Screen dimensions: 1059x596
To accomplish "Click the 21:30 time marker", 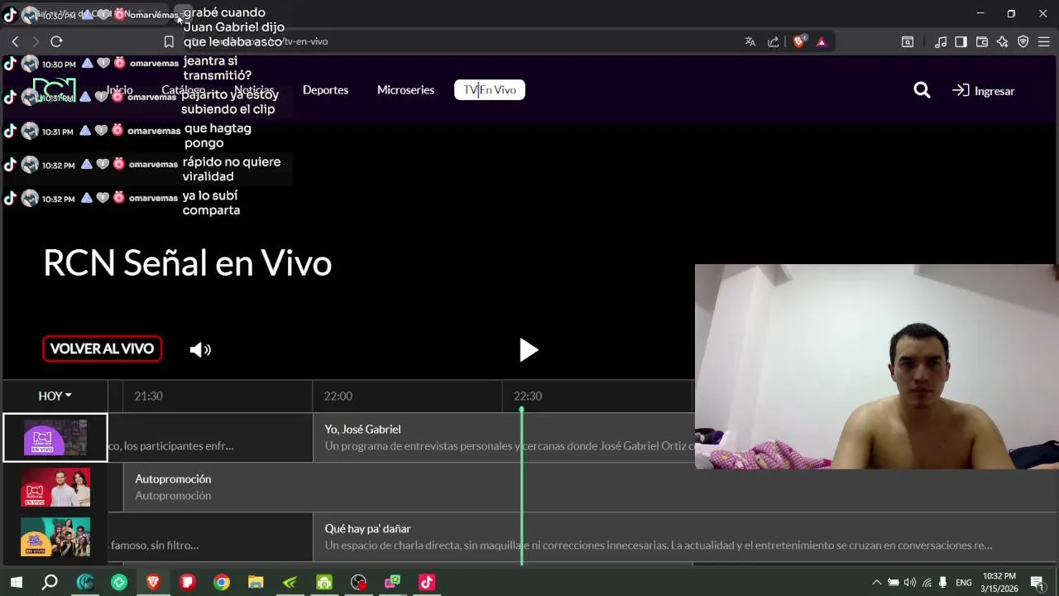I will click(149, 396).
